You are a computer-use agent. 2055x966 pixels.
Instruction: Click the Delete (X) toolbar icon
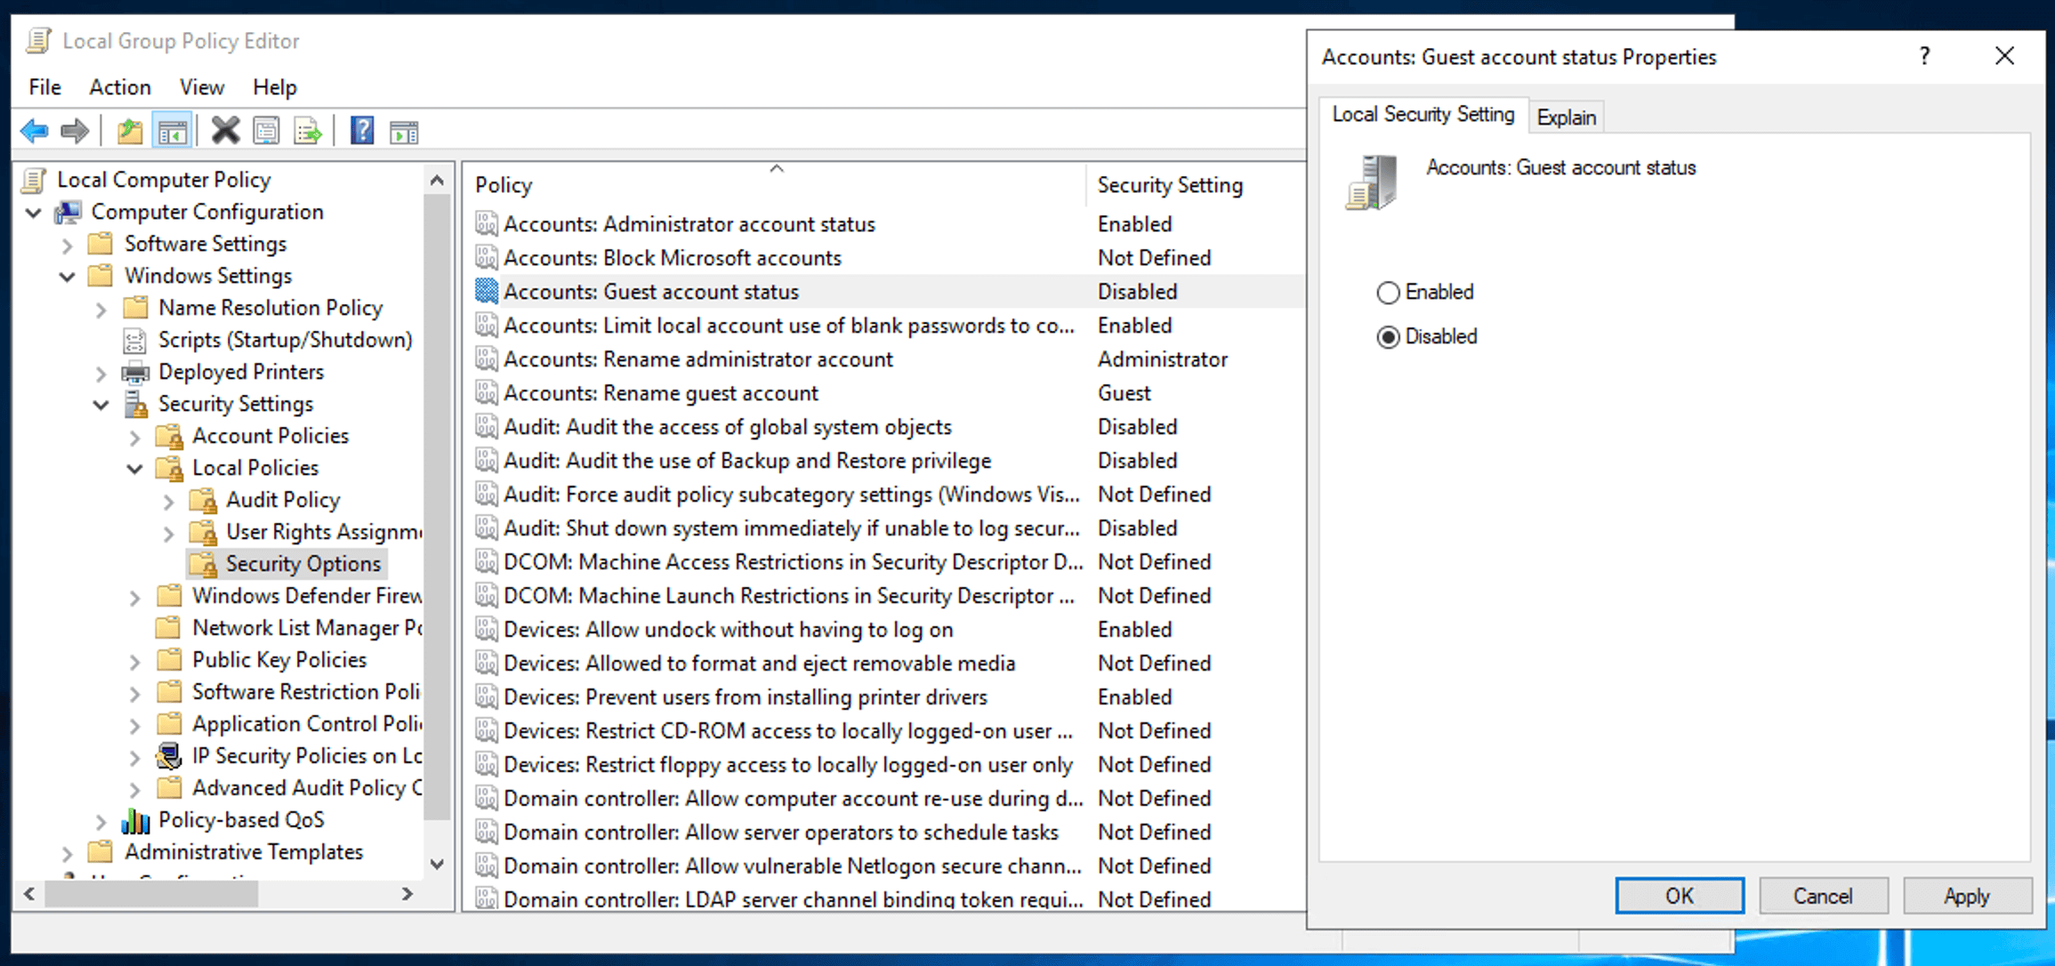pyautogui.click(x=224, y=130)
